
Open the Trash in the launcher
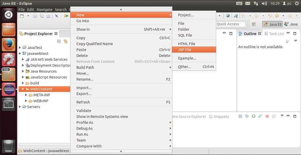point(9,146)
